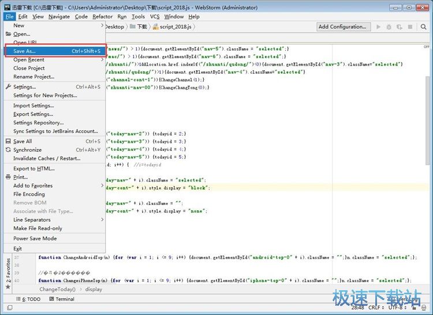This screenshot has height=315, width=433.
Task: Click the Run (play) toolbar icon
Action: [x=379, y=26]
